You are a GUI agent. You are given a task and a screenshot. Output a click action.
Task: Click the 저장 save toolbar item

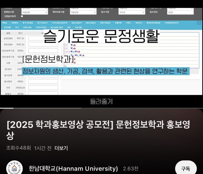pyautogui.click(x=69, y=28)
